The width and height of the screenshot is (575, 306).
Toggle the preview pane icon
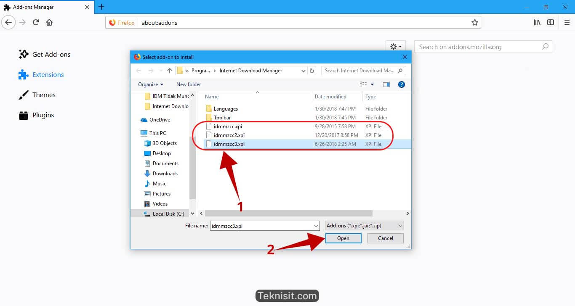tap(386, 84)
